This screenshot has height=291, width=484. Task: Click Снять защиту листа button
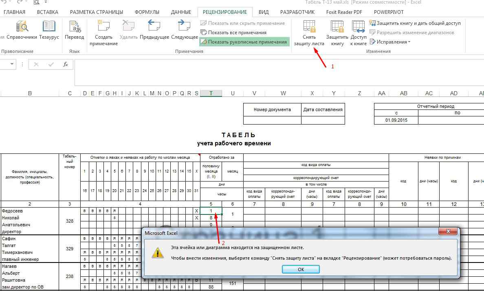pyautogui.click(x=309, y=33)
